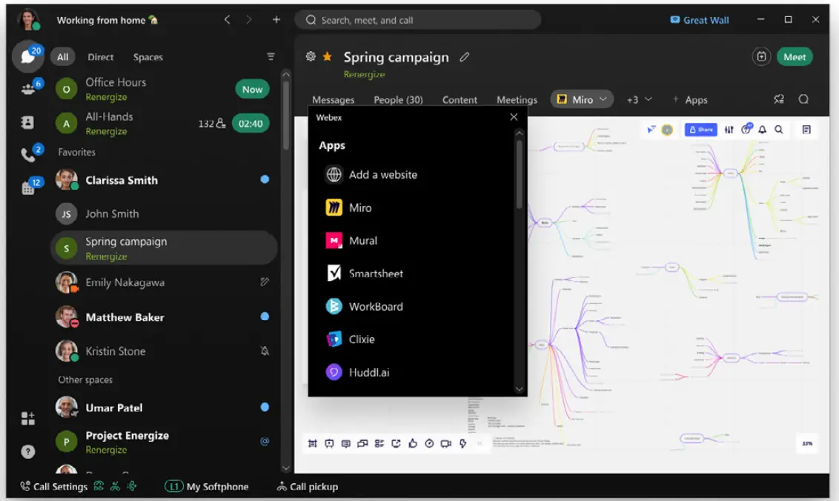
Task: Open the Project Energize space
Action: click(164, 442)
